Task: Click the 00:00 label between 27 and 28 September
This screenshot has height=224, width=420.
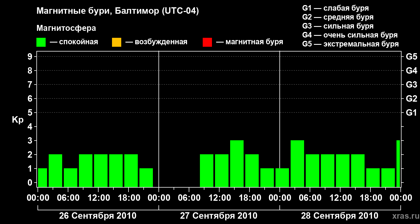Action: (280, 198)
